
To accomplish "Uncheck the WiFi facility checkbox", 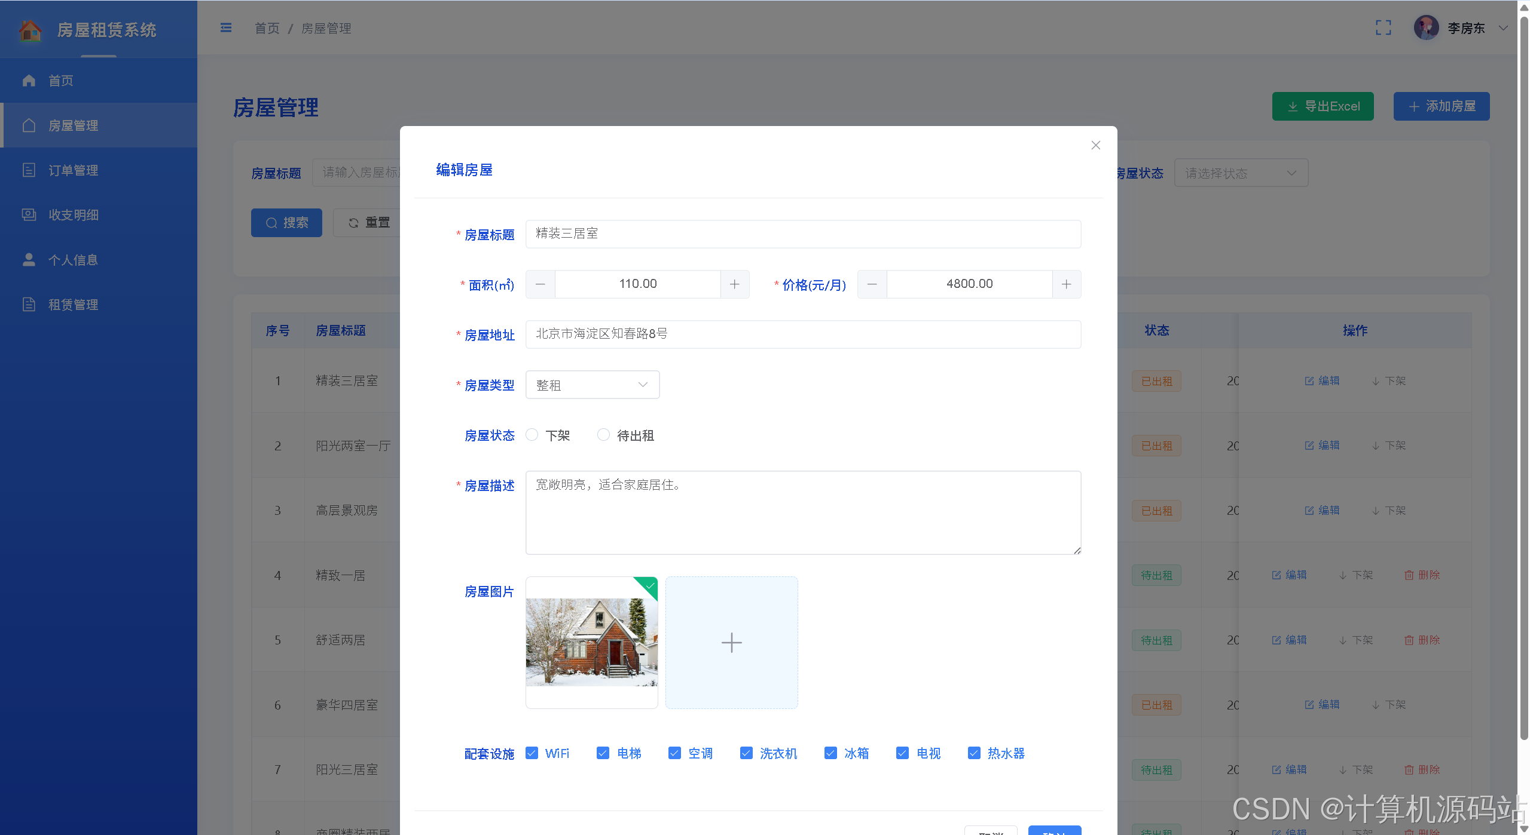I will pyautogui.click(x=532, y=753).
